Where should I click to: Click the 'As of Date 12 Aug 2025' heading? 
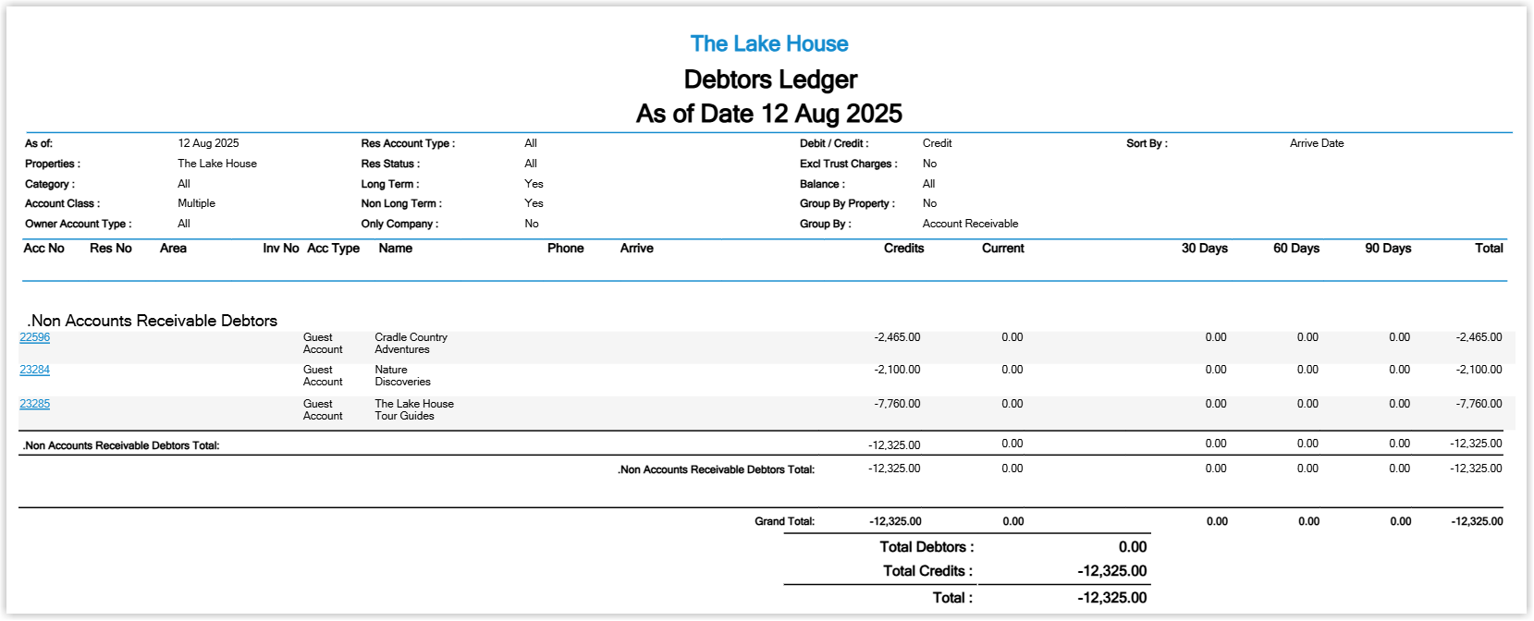coord(769,114)
